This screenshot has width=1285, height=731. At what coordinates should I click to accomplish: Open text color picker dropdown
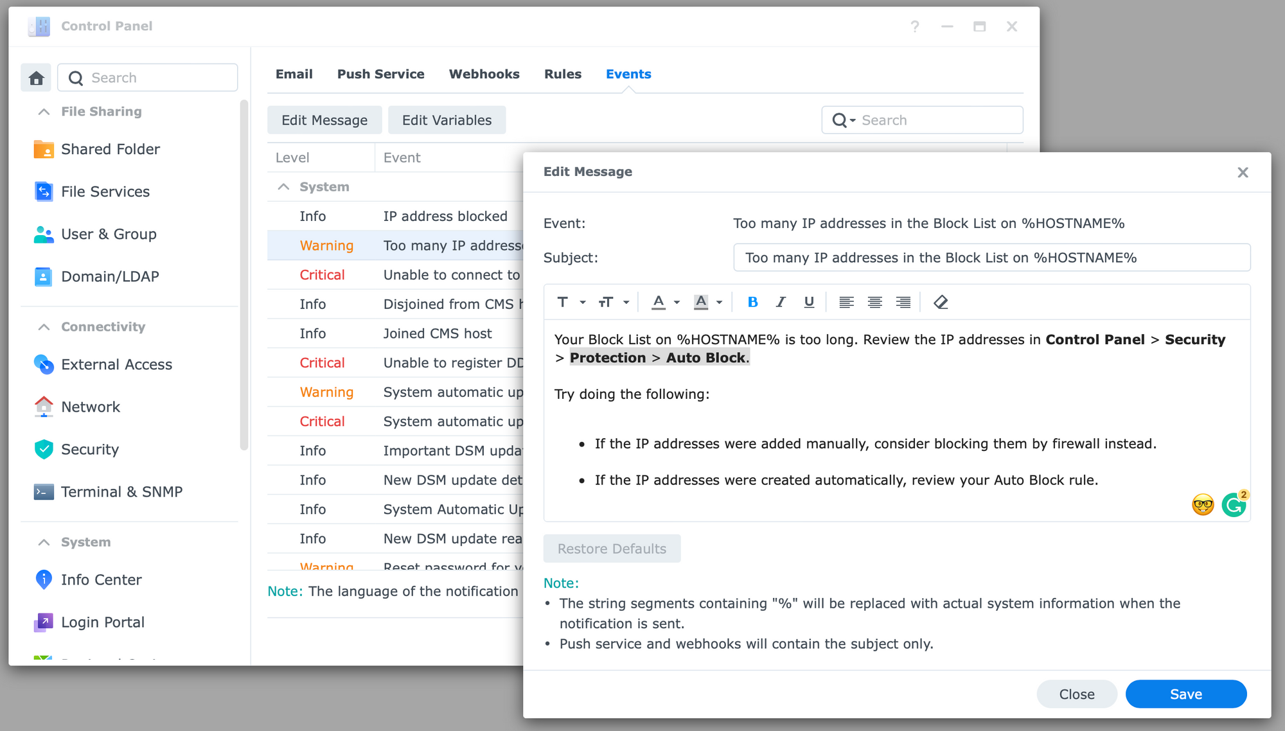666,302
